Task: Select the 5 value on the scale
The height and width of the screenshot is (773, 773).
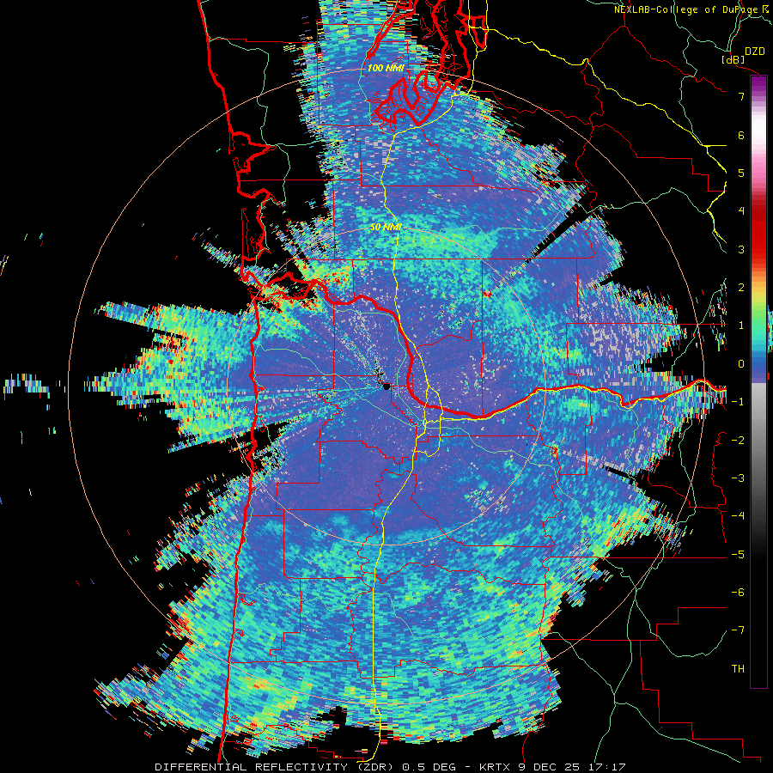Action: tap(741, 173)
